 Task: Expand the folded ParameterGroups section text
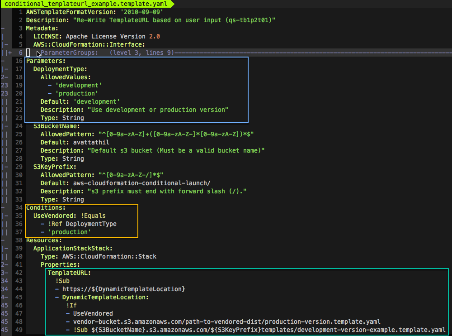(70, 53)
